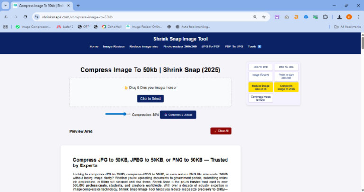
Task: Open the orange profile avatar
Action: coord(349,17)
